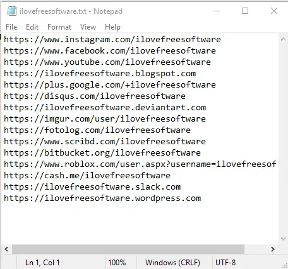The image size is (288, 269).
Task: Click the ilovefreesoftware.txt window title
Action: (71, 11)
